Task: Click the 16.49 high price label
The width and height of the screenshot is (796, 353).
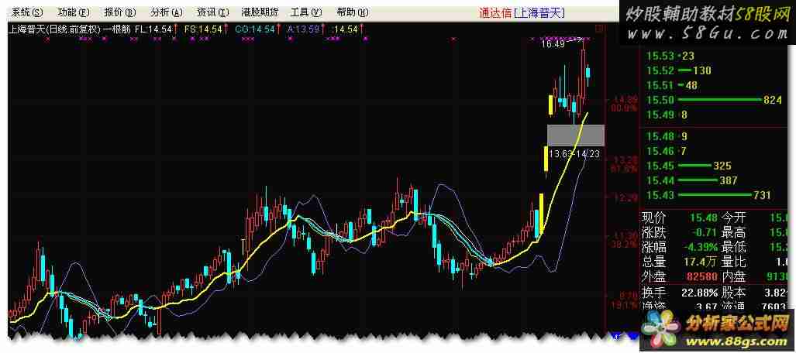Action: click(553, 45)
